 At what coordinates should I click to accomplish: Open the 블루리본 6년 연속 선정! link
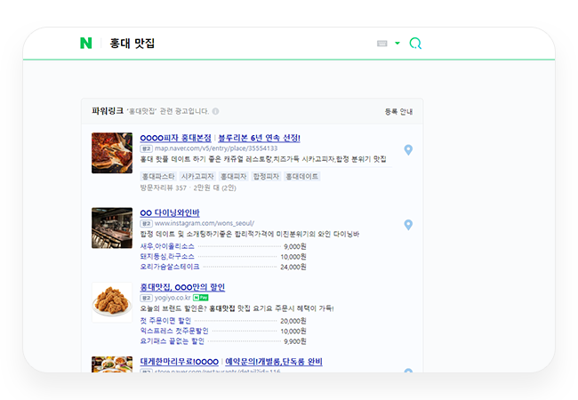pyautogui.click(x=259, y=138)
